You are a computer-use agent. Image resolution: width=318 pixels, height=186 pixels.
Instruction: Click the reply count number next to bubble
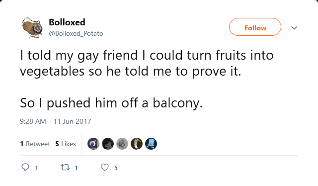[x=36, y=168]
